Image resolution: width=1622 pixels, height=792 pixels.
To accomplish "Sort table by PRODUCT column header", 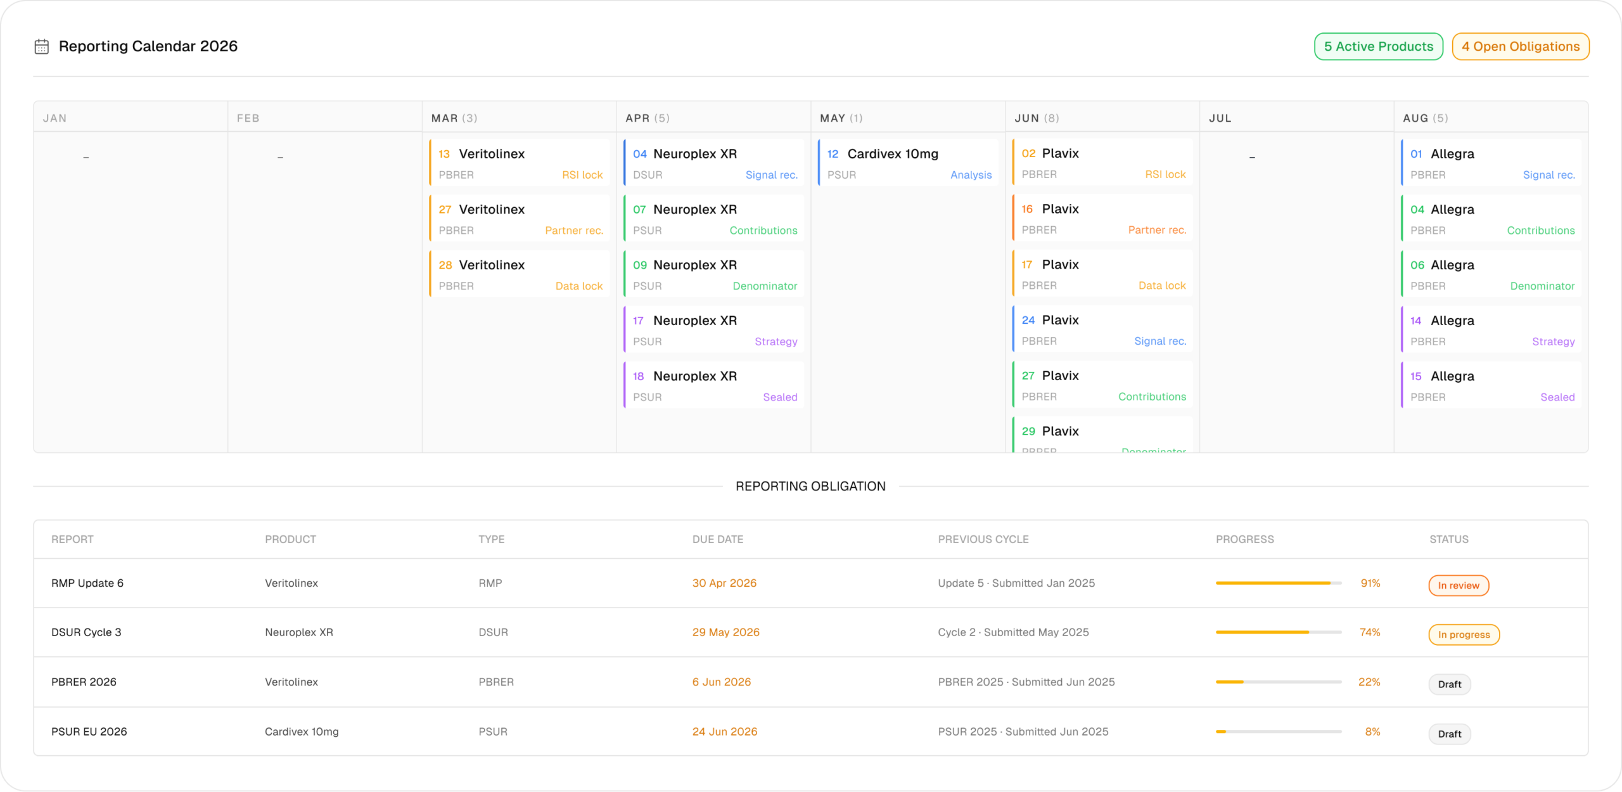I will click(290, 539).
